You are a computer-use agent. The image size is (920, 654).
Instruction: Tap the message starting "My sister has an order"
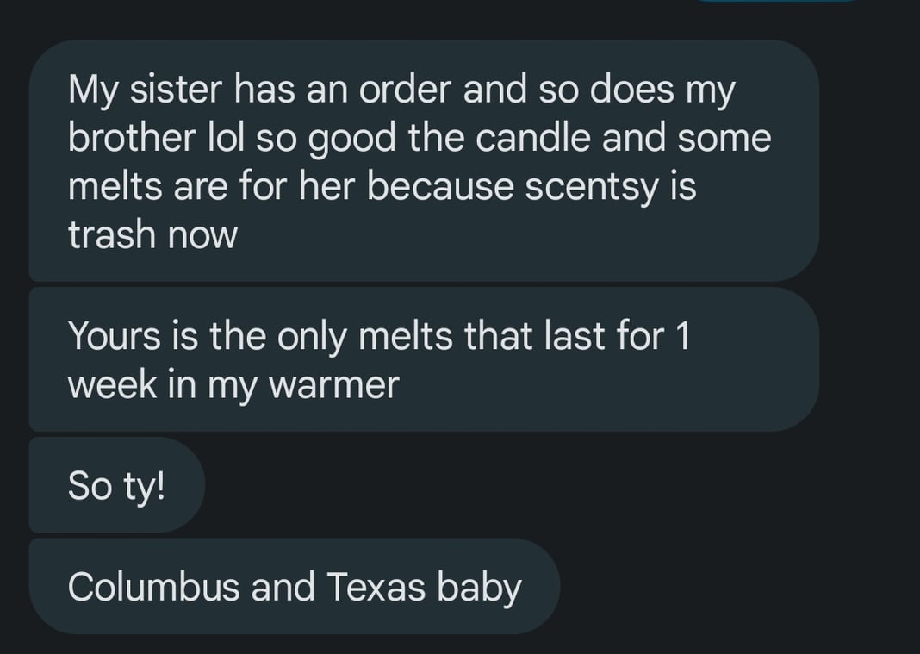point(424,161)
